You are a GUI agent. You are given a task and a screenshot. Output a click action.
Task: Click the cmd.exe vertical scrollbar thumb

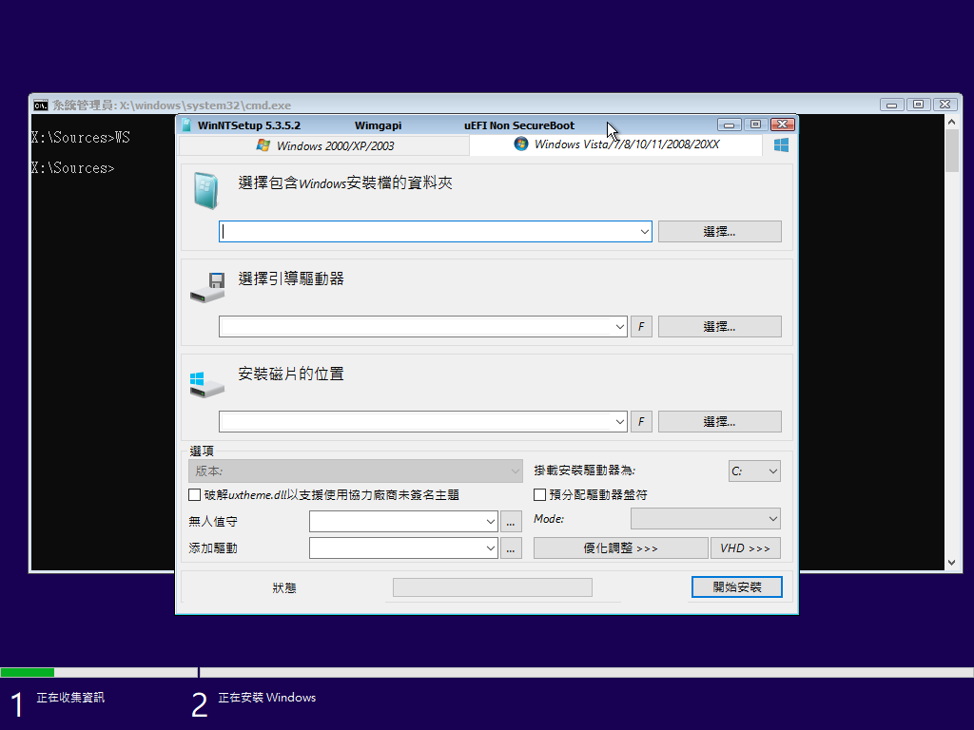(951, 151)
